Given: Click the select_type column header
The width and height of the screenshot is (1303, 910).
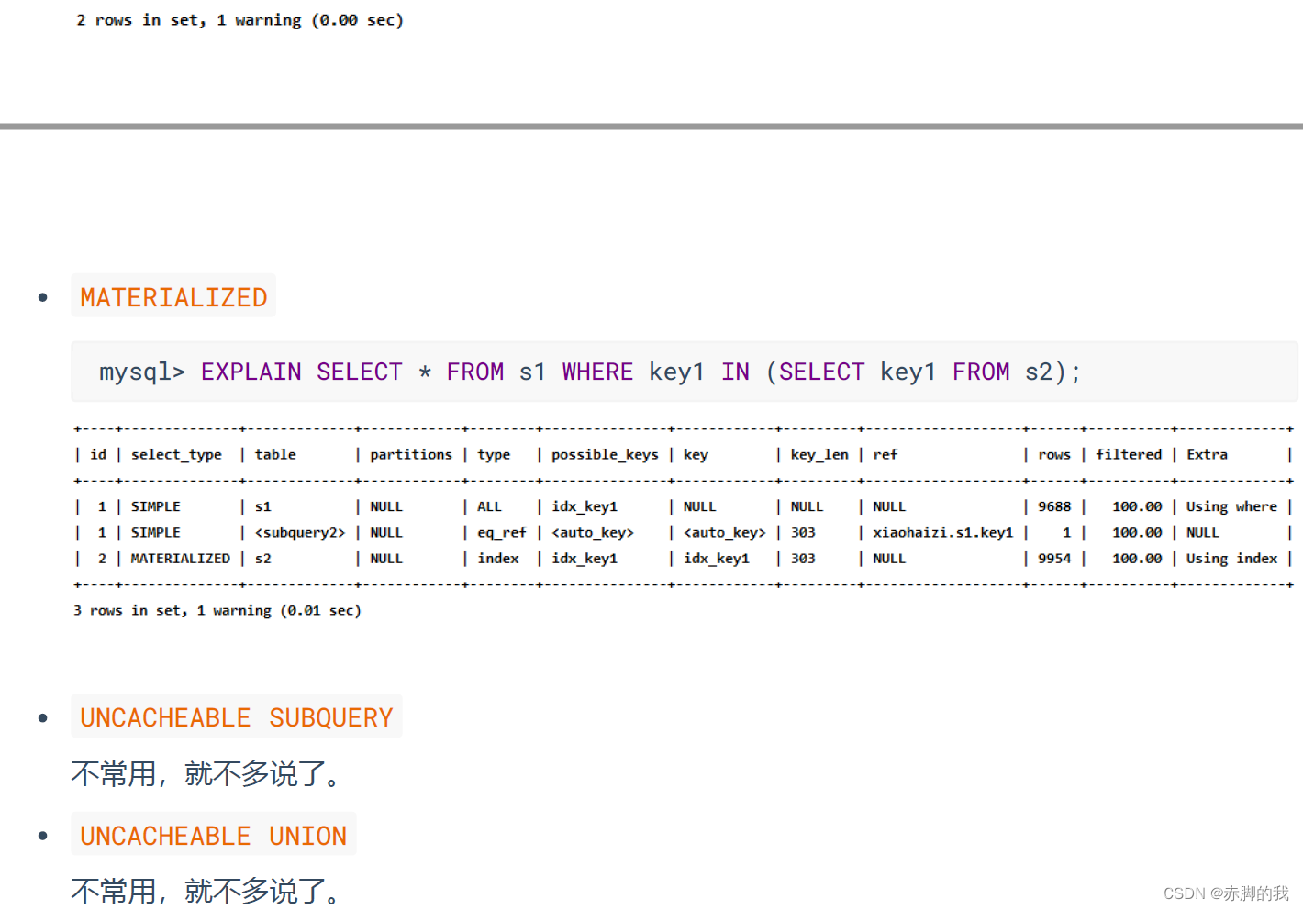Looking at the screenshot, I should [176, 455].
